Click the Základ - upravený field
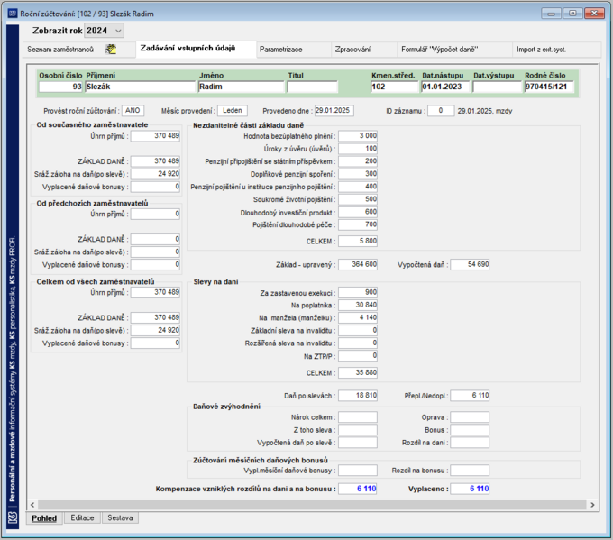 pyautogui.click(x=358, y=265)
